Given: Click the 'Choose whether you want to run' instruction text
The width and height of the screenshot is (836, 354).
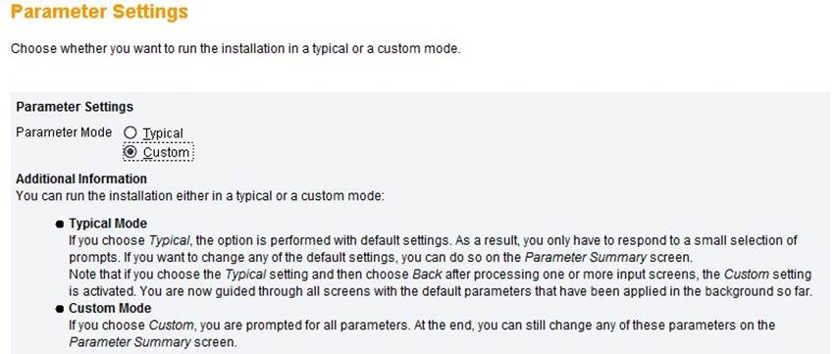Looking at the screenshot, I should click(235, 49).
